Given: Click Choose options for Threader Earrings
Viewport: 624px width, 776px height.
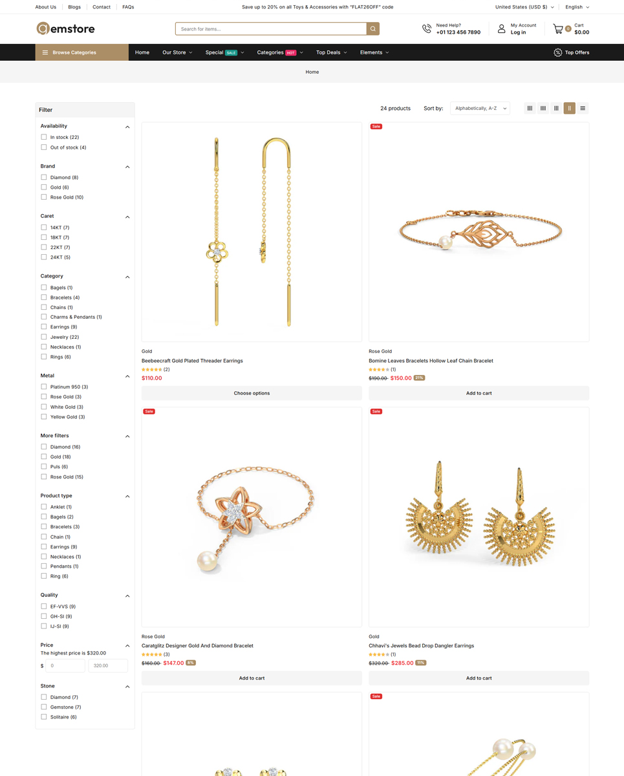Looking at the screenshot, I should point(252,393).
